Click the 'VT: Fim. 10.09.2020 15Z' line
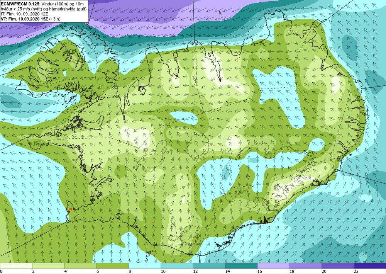The width and height of the screenshot is (386, 274). 25,19
